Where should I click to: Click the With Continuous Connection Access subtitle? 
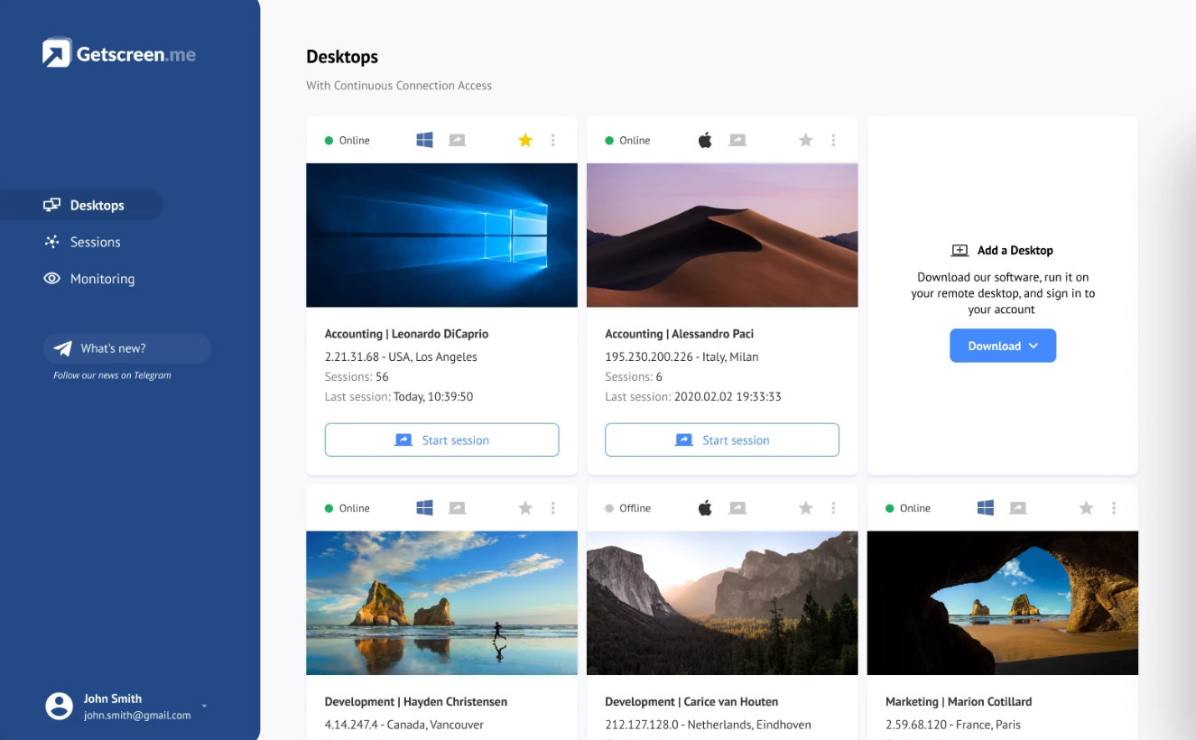[399, 86]
